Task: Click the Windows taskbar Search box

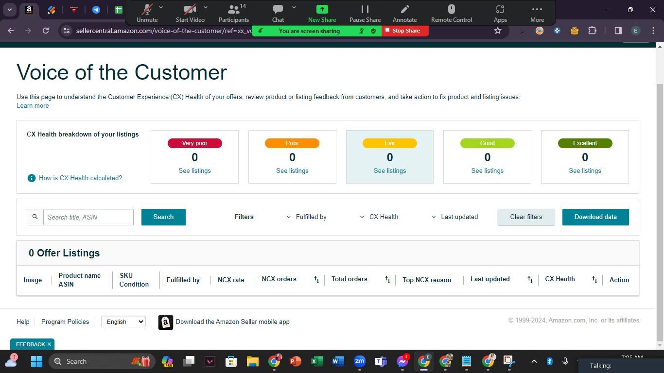Action: (102, 361)
